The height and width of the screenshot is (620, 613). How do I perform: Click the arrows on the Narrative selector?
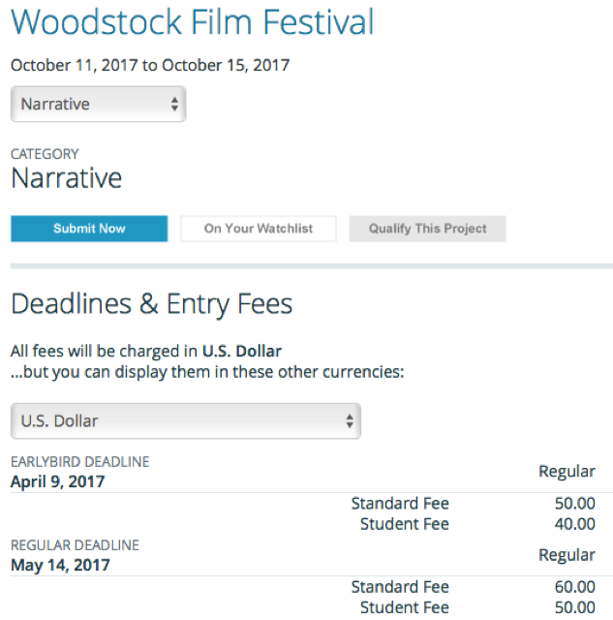(x=174, y=105)
